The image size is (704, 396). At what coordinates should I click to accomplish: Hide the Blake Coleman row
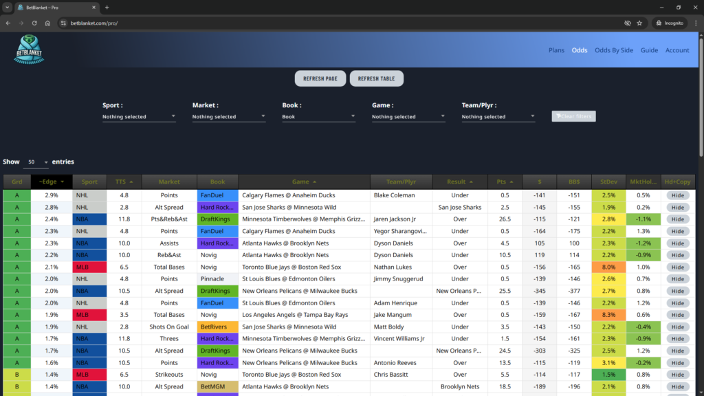[x=677, y=195]
